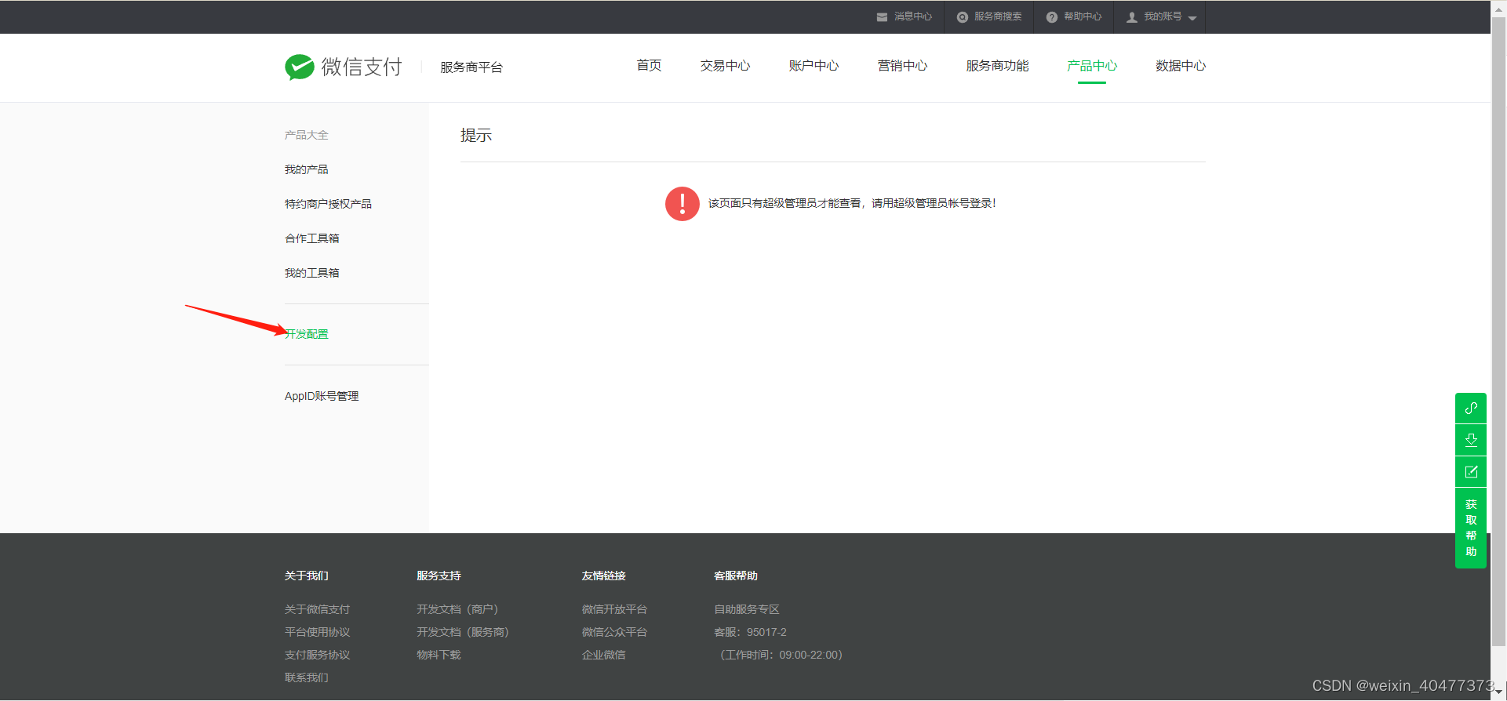Open the 企业微信 footer link
This screenshot has height=701, width=1507.
tap(603, 655)
